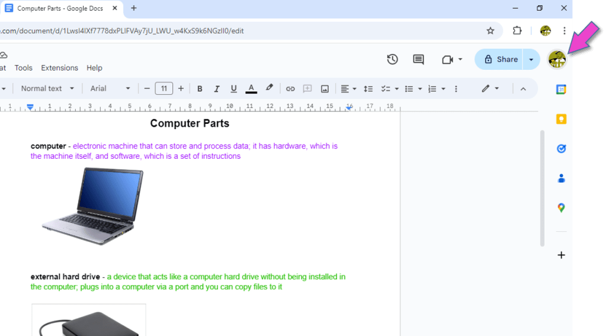This screenshot has height=336, width=606.
Task: Open Contacts side panel icon
Action: [561, 178]
